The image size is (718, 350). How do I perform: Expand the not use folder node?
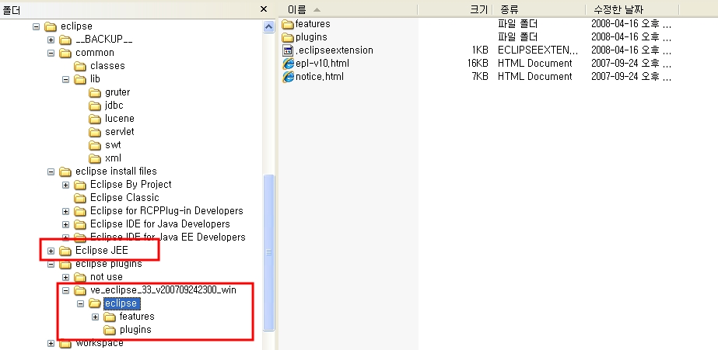tap(65, 277)
